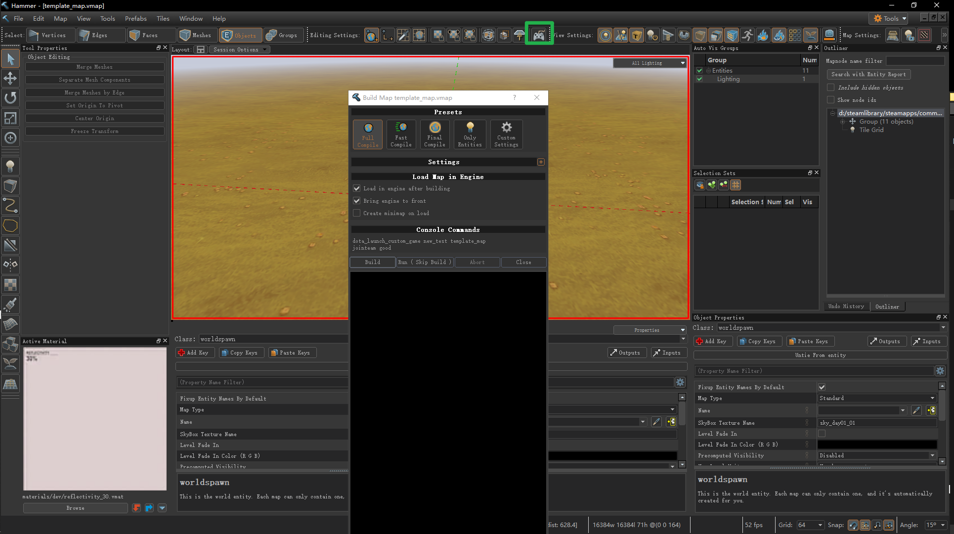This screenshot has height=534, width=954.
Task: Click Search with Entity Report button
Action: 868,74
